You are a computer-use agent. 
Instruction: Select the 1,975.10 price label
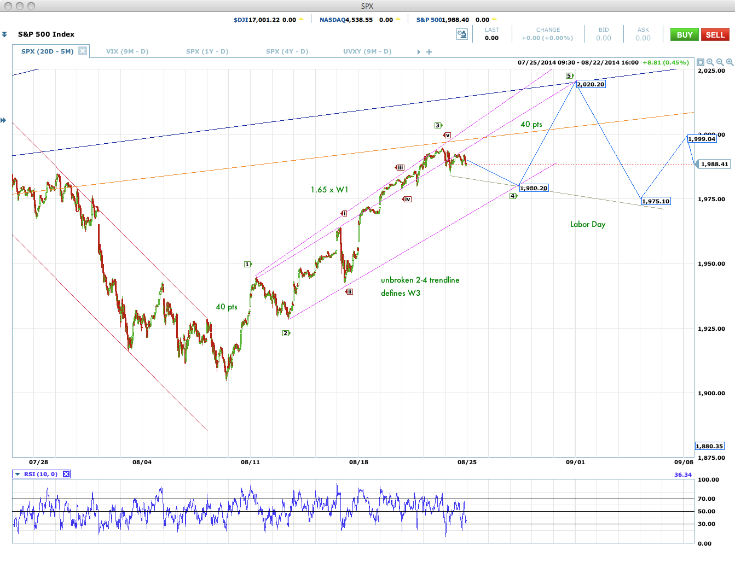click(656, 201)
